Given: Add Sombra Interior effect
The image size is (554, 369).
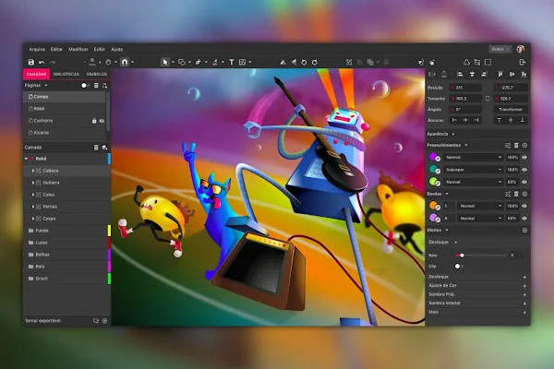Looking at the screenshot, I should click(x=524, y=304).
